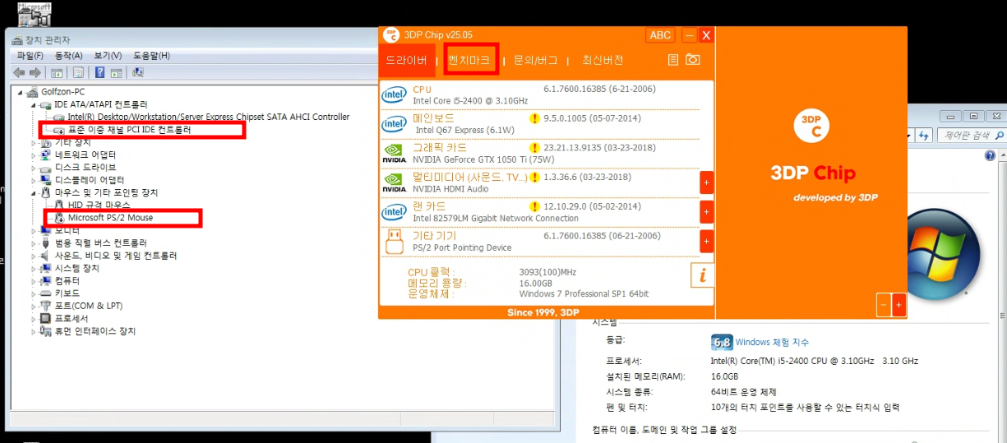Click plus button on 기타 기기 row

coord(706,242)
